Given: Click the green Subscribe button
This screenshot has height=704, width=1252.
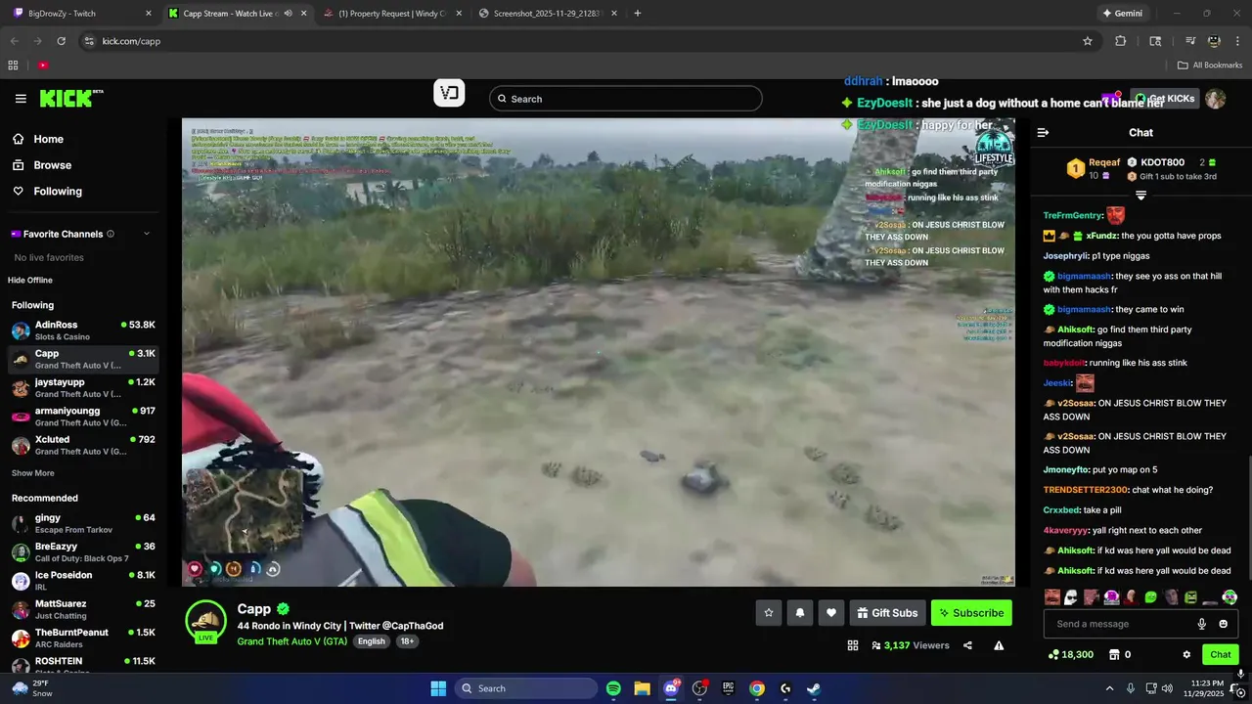Looking at the screenshot, I should click(971, 613).
